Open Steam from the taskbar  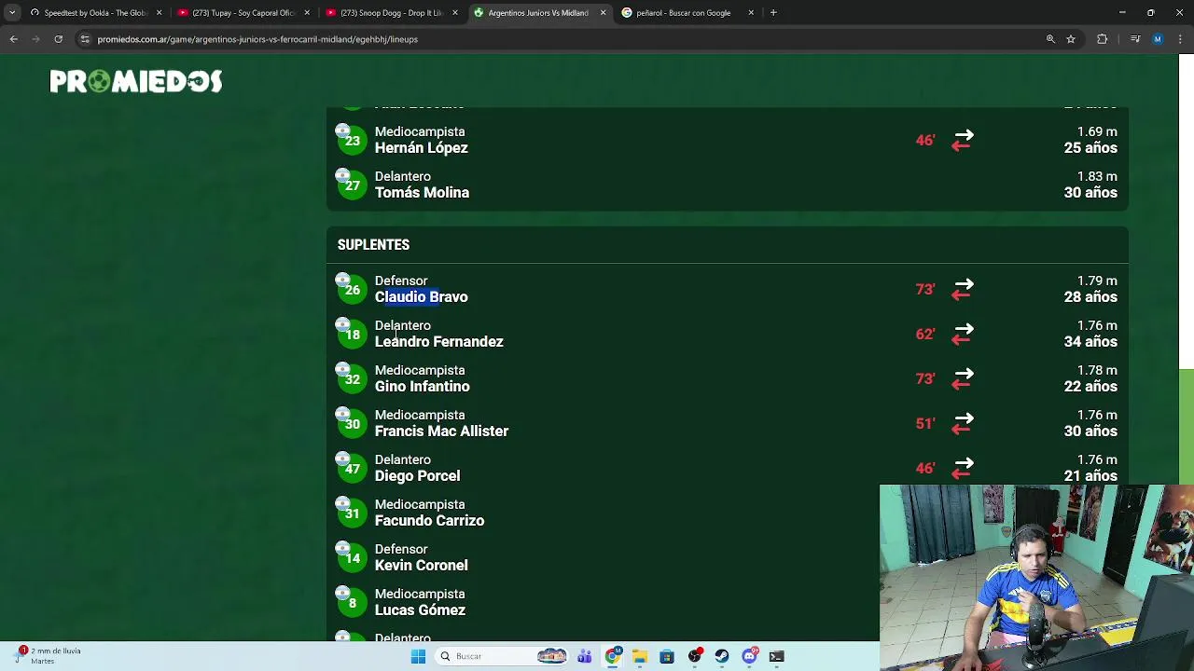pyautogui.click(x=722, y=656)
